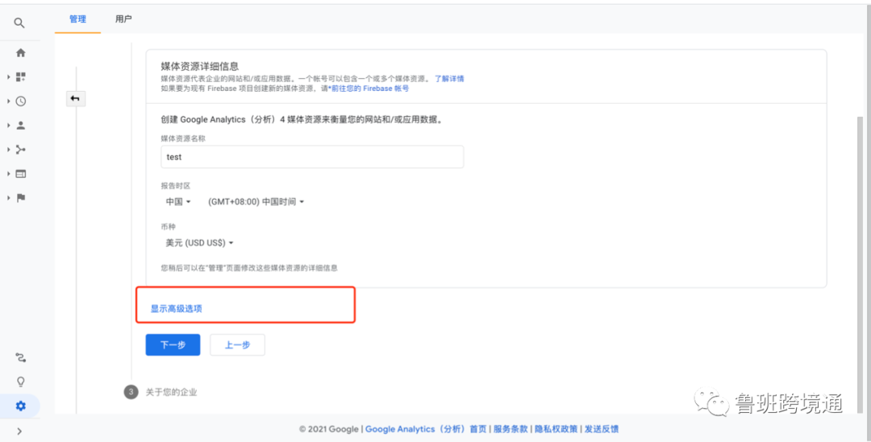The width and height of the screenshot is (871, 442).
Task: Switch to the 管理 tab
Action: (77, 19)
